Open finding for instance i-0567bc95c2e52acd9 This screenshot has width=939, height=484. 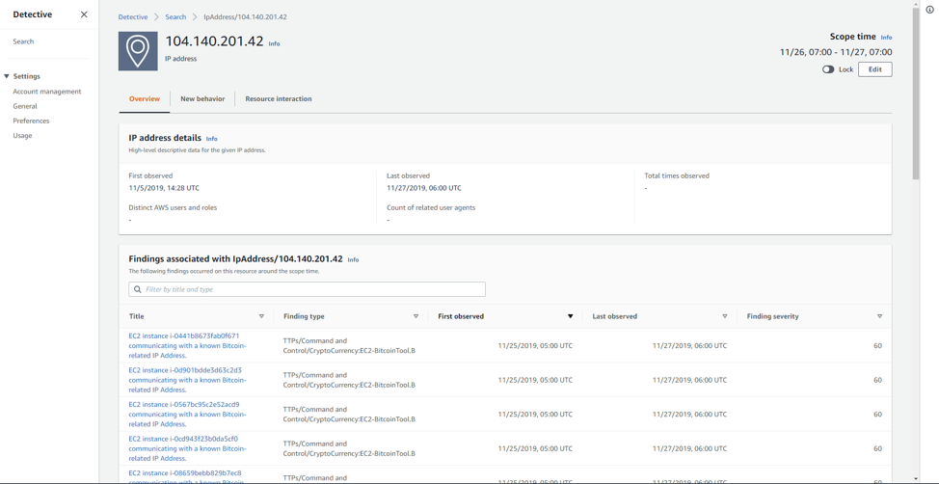coord(187,414)
